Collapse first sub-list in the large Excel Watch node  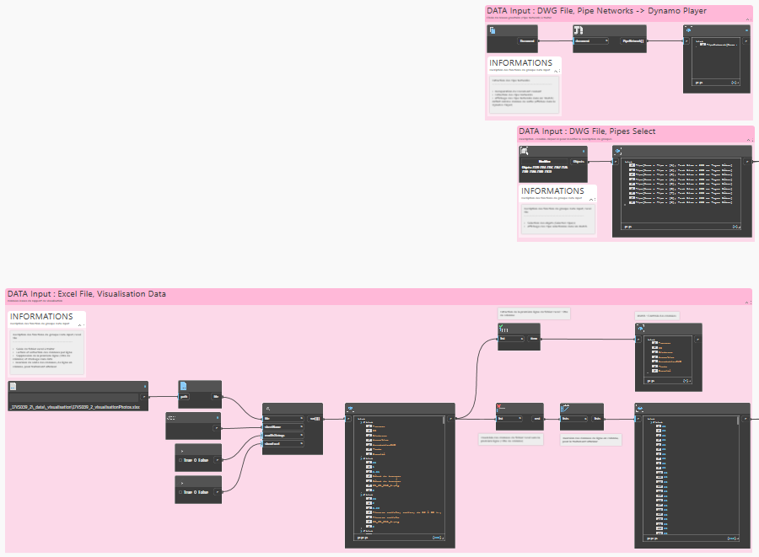pyautogui.click(x=361, y=422)
